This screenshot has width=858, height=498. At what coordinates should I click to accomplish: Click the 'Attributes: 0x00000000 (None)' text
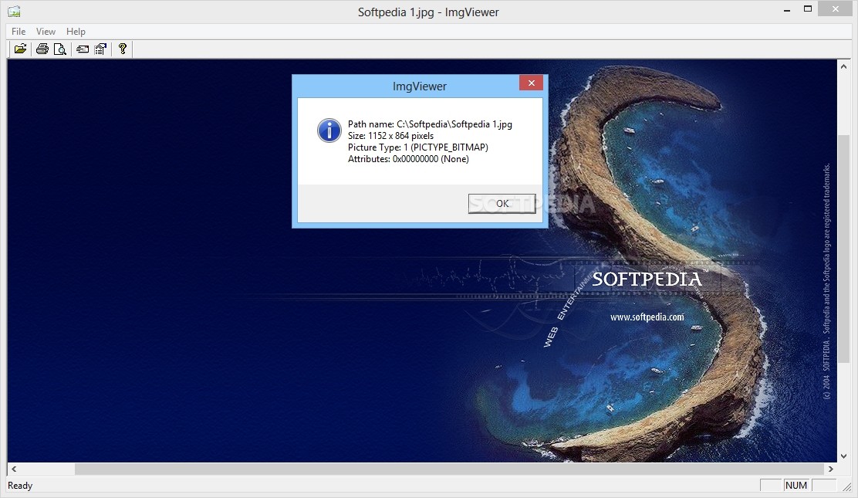tap(408, 159)
